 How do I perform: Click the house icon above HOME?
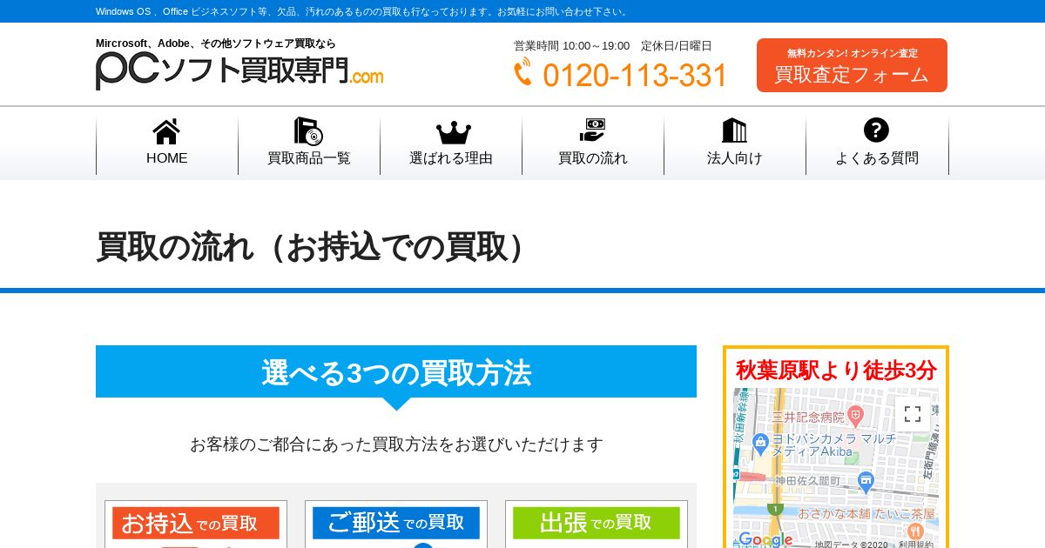(166, 131)
